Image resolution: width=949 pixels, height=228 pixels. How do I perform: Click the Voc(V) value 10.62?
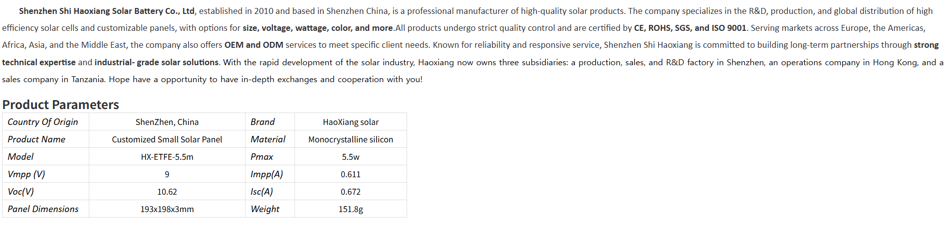pos(167,192)
